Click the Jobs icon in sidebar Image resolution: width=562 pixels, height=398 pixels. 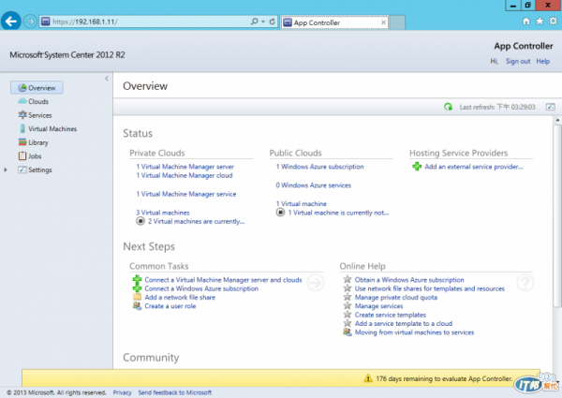click(22, 155)
